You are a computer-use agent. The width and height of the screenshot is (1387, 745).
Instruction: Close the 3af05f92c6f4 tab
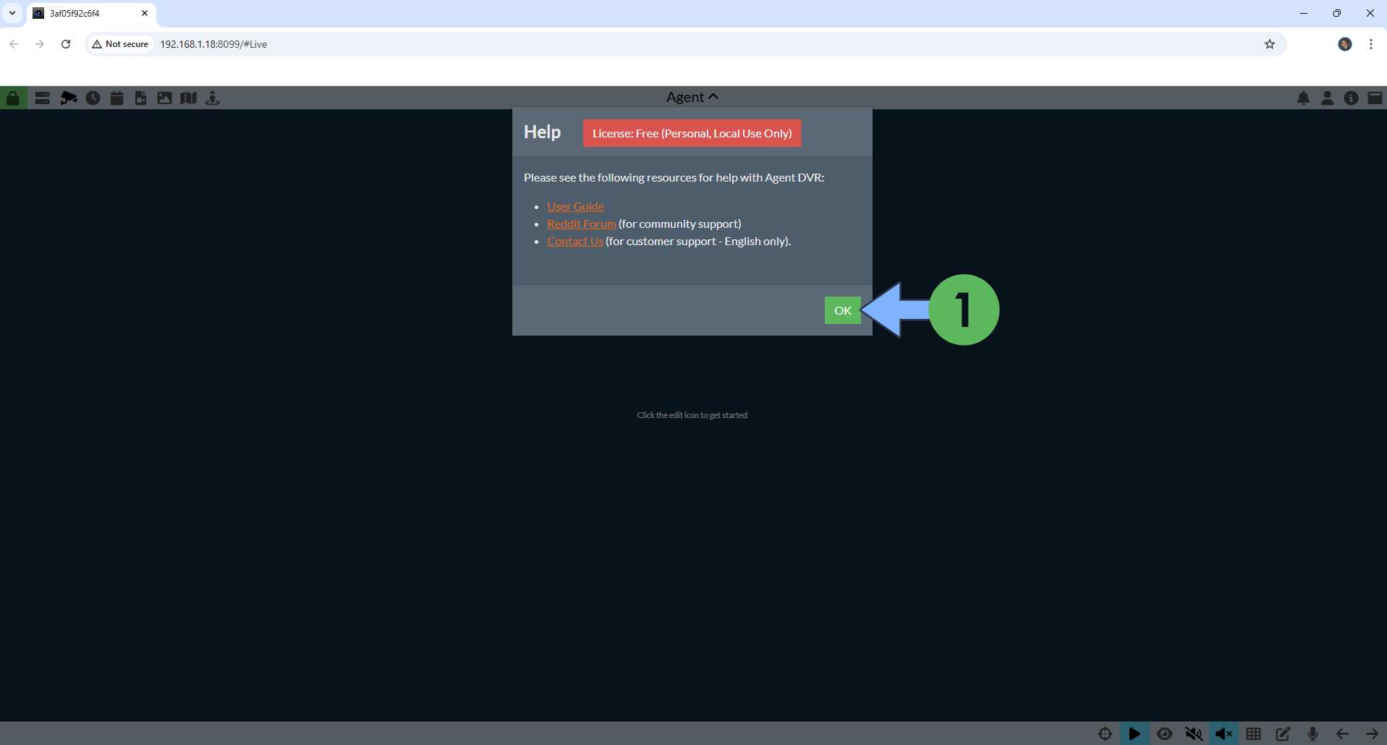pyautogui.click(x=145, y=13)
